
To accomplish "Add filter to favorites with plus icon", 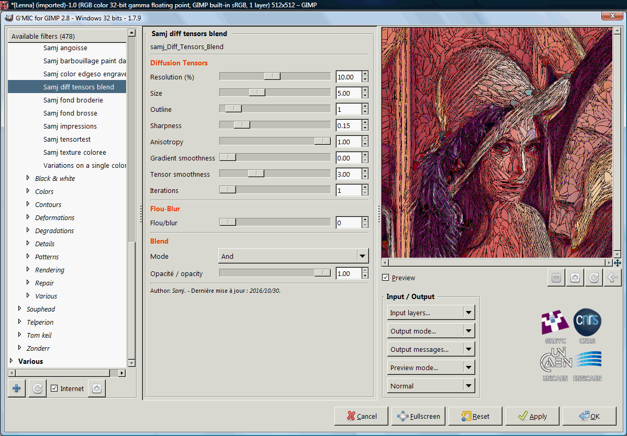I will [16, 388].
